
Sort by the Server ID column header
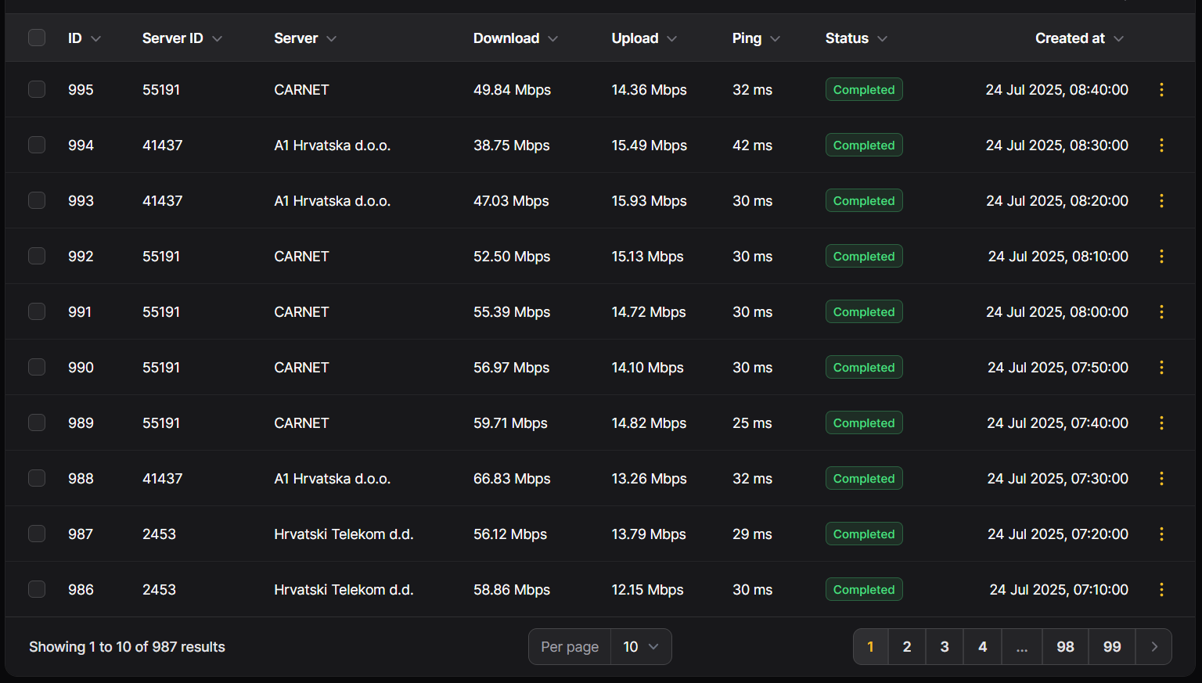[x=182, y=38]
